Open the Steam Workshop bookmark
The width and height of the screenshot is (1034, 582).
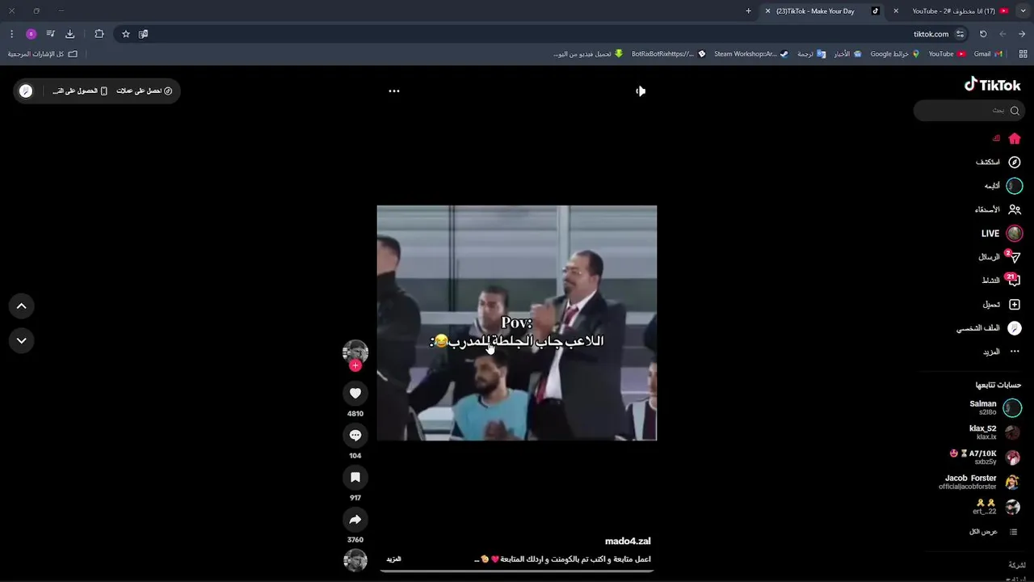pos(750,54)
